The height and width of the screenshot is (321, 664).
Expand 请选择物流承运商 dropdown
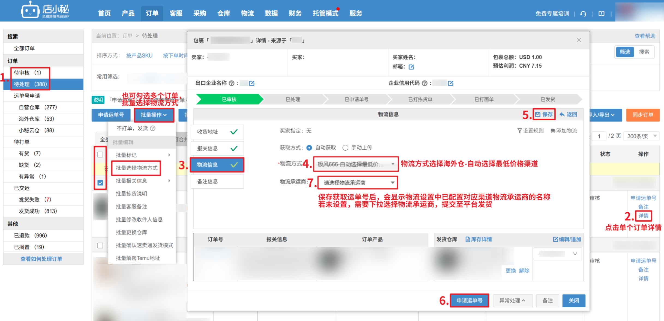point(357,183)
